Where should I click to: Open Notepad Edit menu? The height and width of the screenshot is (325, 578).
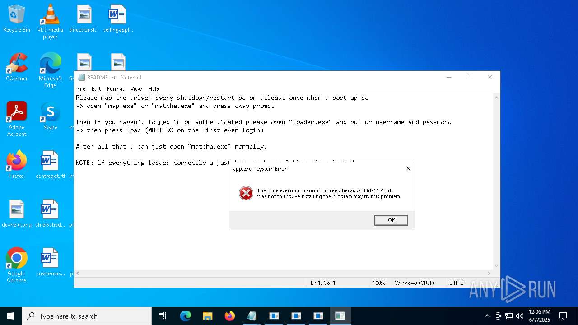pos(96,89)
